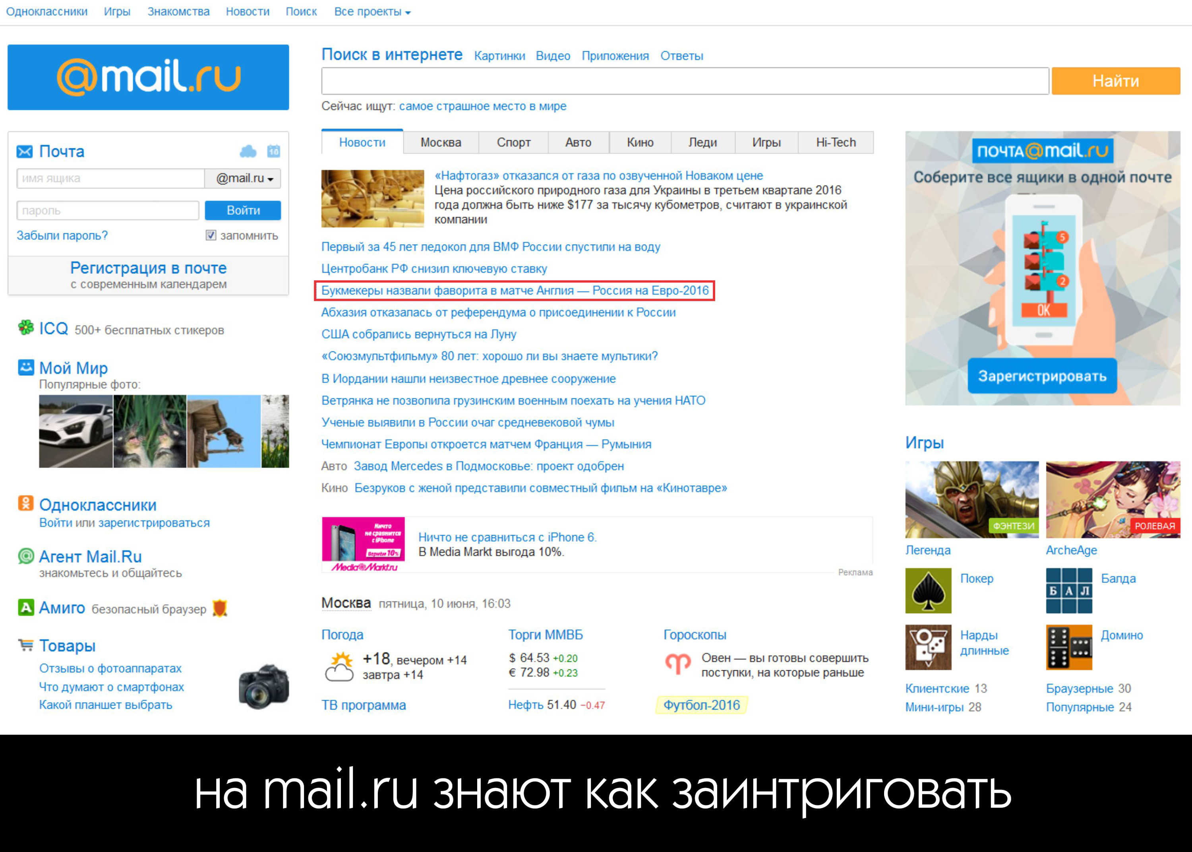Click the green Амиго letter icon
This screenshot has height=852, width=1192.
(x=26, y=607)
